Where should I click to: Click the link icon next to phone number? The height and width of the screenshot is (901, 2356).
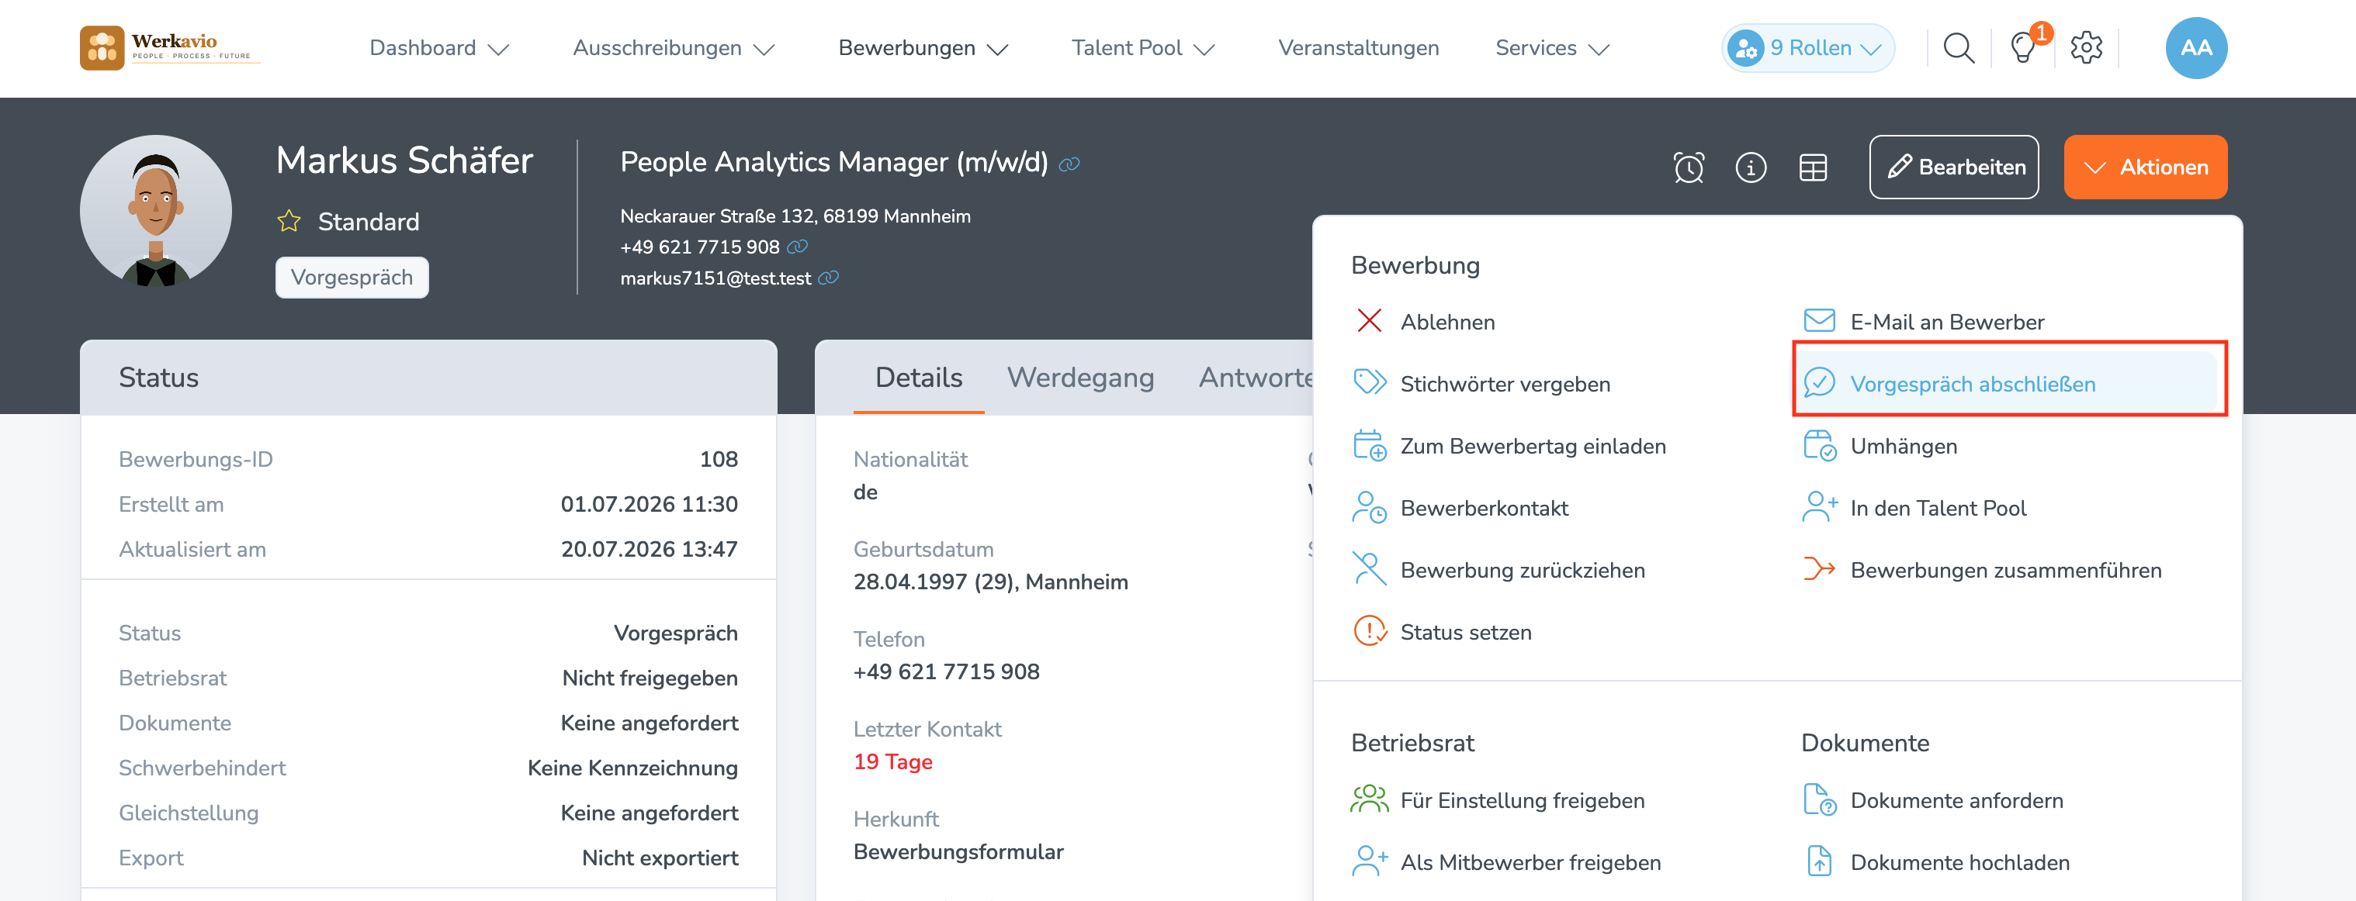pyautogui.click(x=798, y=247)
